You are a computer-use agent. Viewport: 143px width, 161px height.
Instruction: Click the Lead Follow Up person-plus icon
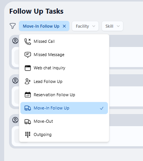click(28, 81)
